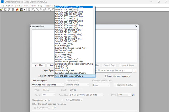The image size is (169, 112).
Task: Toggle the Auto zoom extent checkbox
Action: tap(33, 100)
